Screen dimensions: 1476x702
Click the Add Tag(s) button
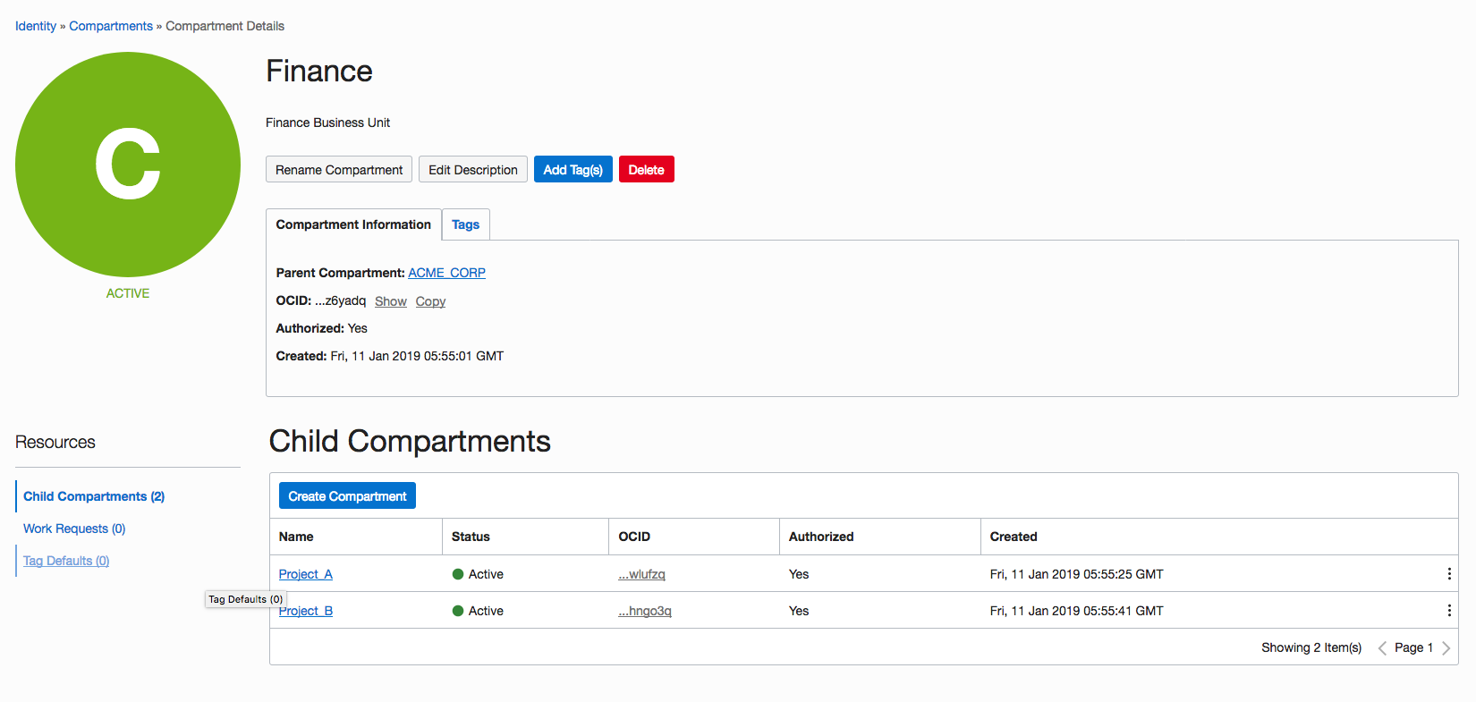(x=573, y=170)
